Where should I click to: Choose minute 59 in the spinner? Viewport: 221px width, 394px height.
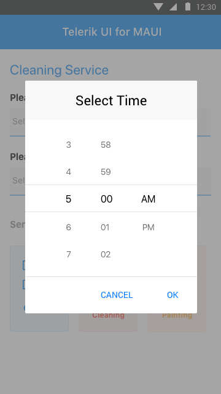(106, 172)
